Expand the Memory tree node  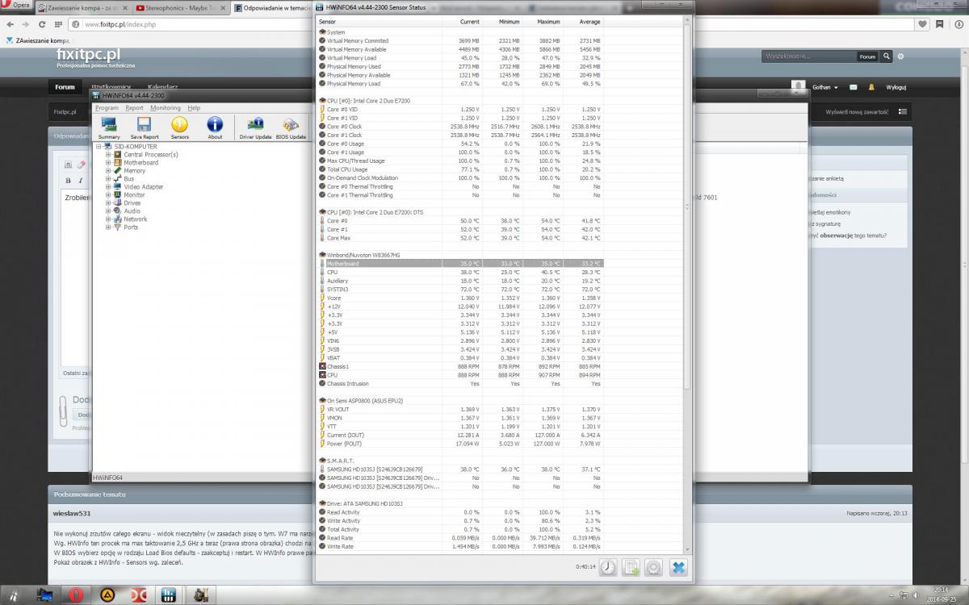107,170
